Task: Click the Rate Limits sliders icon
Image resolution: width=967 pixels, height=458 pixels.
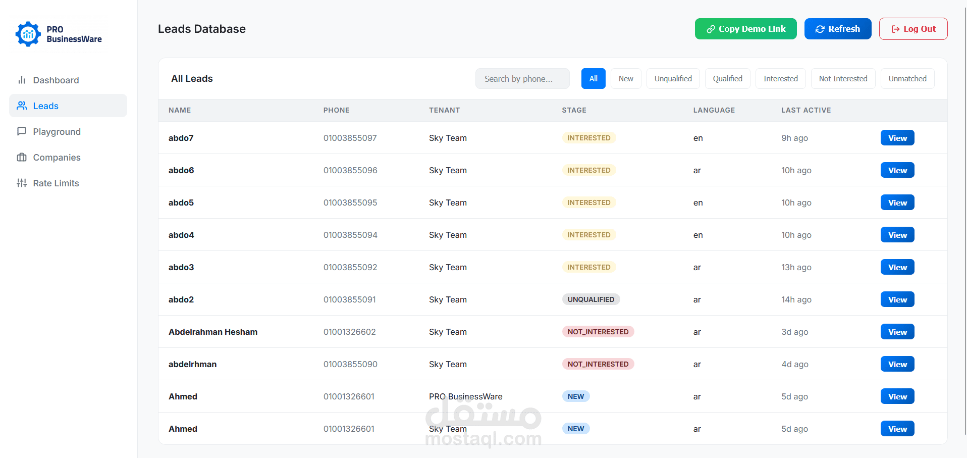Action: [22, 183]
